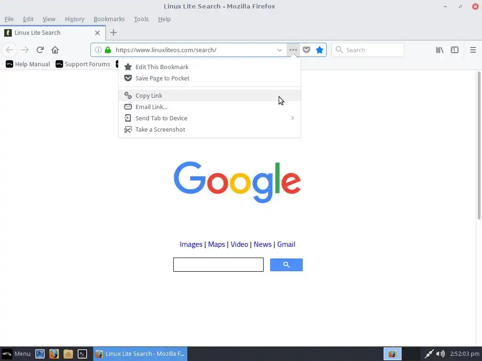Click the forward arrow navigation button
The image size is (482, 361).
click(25, 50)
